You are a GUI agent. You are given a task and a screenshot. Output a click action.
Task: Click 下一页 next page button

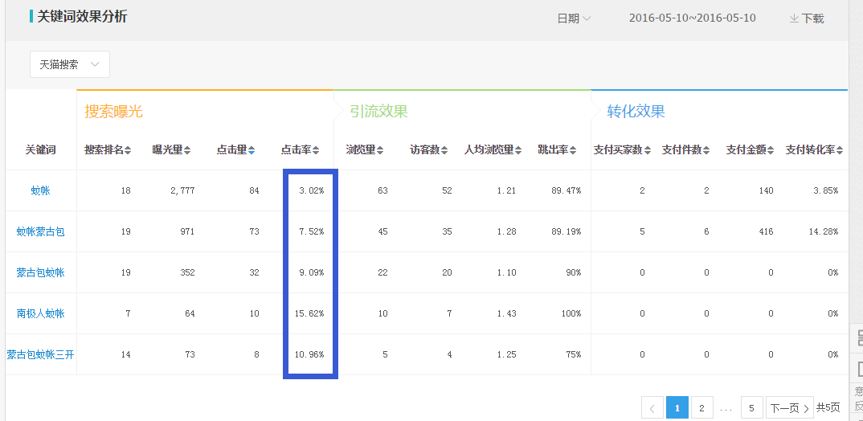790,408
